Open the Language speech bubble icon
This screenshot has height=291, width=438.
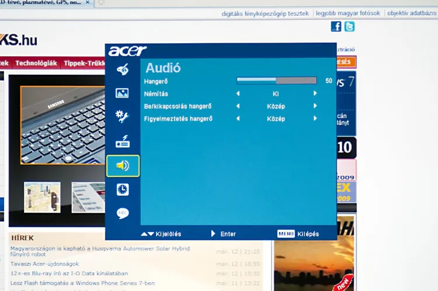point(122,213)
